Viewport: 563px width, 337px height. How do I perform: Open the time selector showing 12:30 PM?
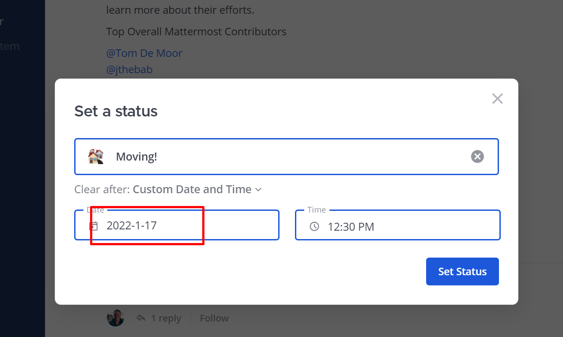(x=397, y=225)
